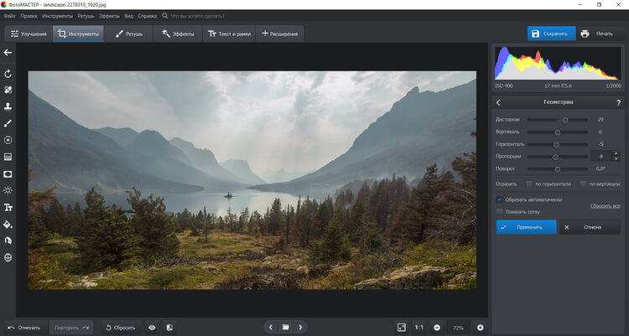This screenshot has width=629, height=336.
Task: Open the Geometry help question mark
Action: (x=617, y=102)
